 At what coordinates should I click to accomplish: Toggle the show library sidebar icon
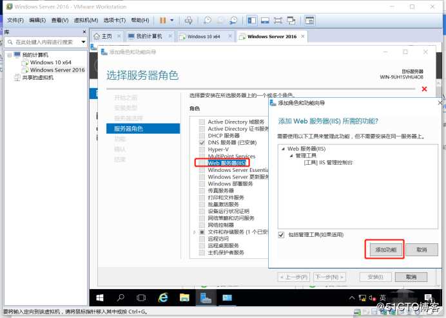coord(252,21)
